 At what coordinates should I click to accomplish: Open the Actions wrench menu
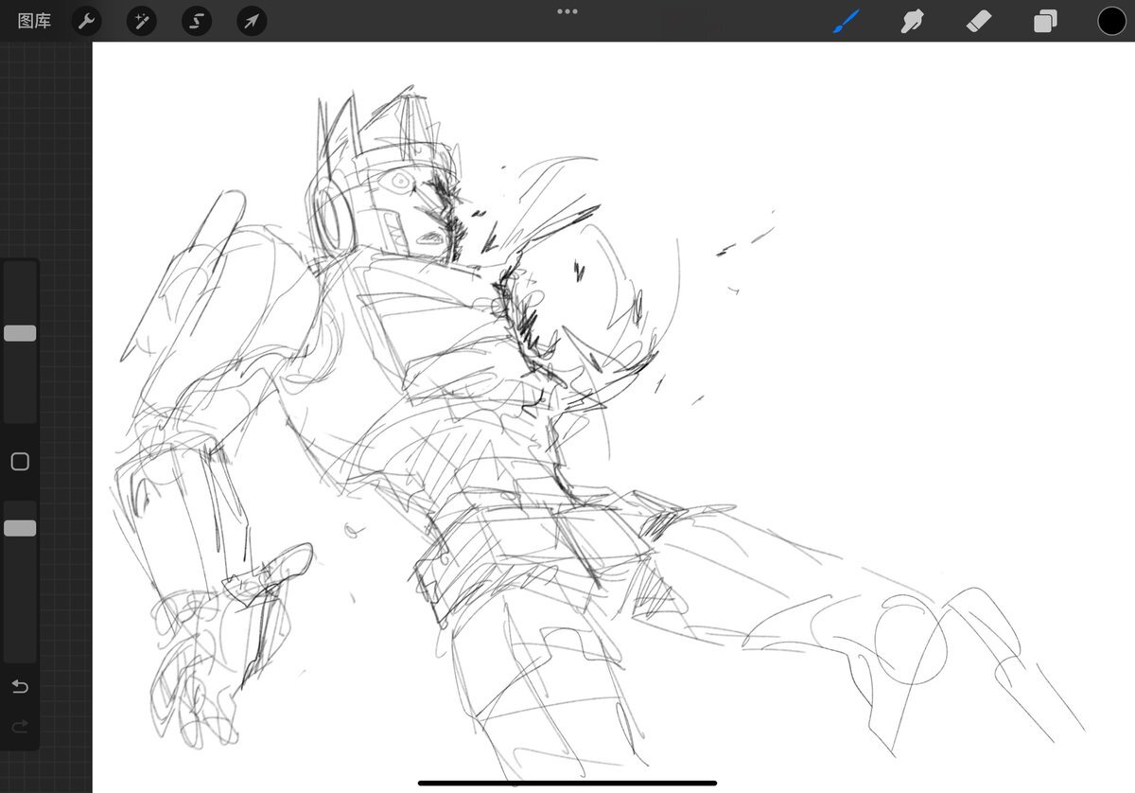coord(86,21)
